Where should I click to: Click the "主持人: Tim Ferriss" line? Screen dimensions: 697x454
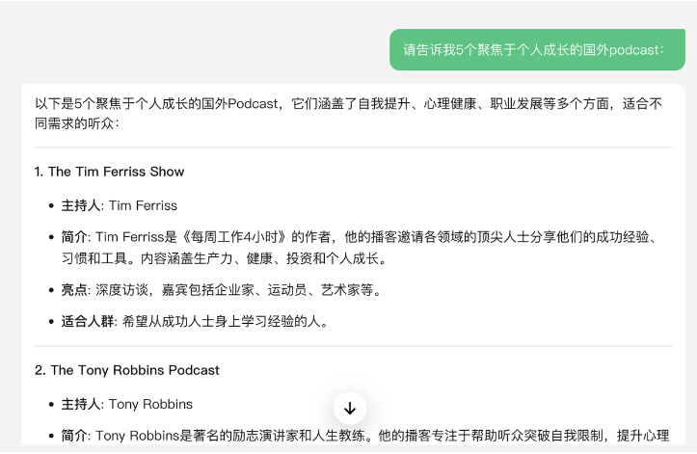pos(120,205)
